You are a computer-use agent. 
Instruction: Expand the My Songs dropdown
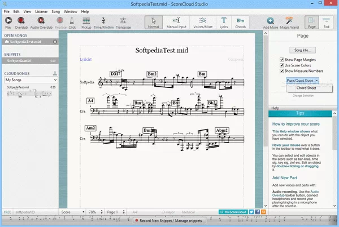(x=31, y=80)
